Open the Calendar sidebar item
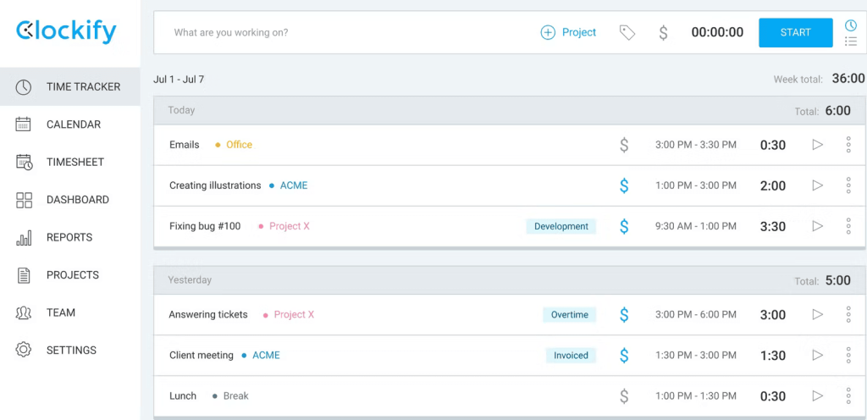Image resolution: width=867 pixels, height=420 pixels. [x=69, y=124]
